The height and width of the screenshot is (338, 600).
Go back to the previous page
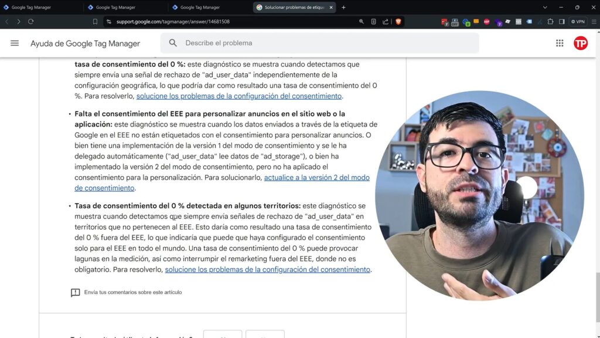pyautogui.click(x=7, y=22)
